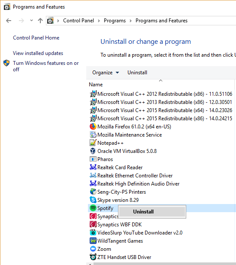Image resolution: width=236 pixels, height=265 pixels.
Task: Open the recent locations dropdown chevron
Action: point(31,21)
